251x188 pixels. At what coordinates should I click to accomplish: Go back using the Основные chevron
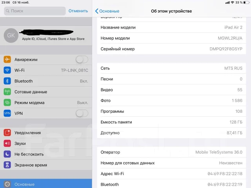(107, 11)
